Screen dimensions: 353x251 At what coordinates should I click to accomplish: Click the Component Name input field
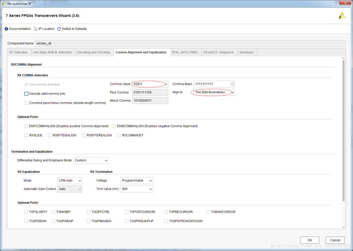(x=190, y=44)
